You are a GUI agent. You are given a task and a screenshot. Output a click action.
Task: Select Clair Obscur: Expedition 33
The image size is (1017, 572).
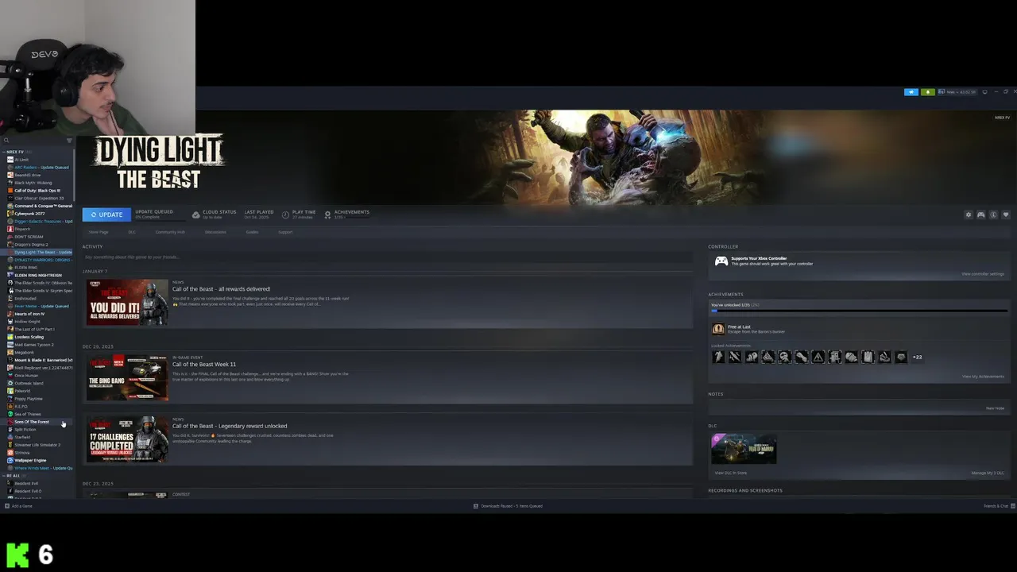click(38, 199)
